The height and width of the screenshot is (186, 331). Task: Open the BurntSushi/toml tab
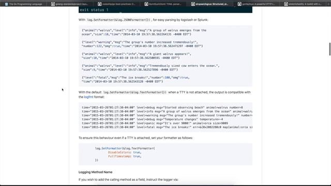(163, 4)
